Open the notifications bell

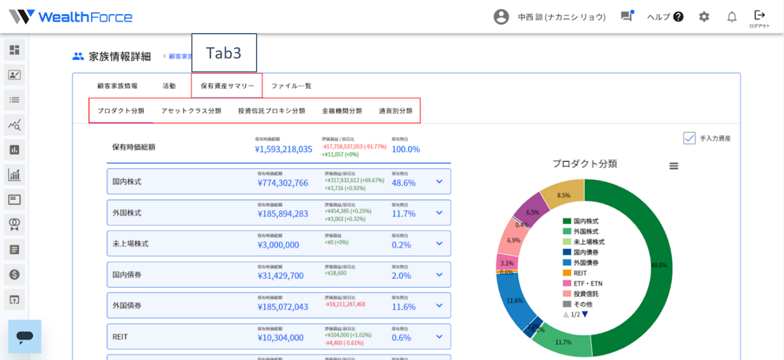click(x=732, y=17)
